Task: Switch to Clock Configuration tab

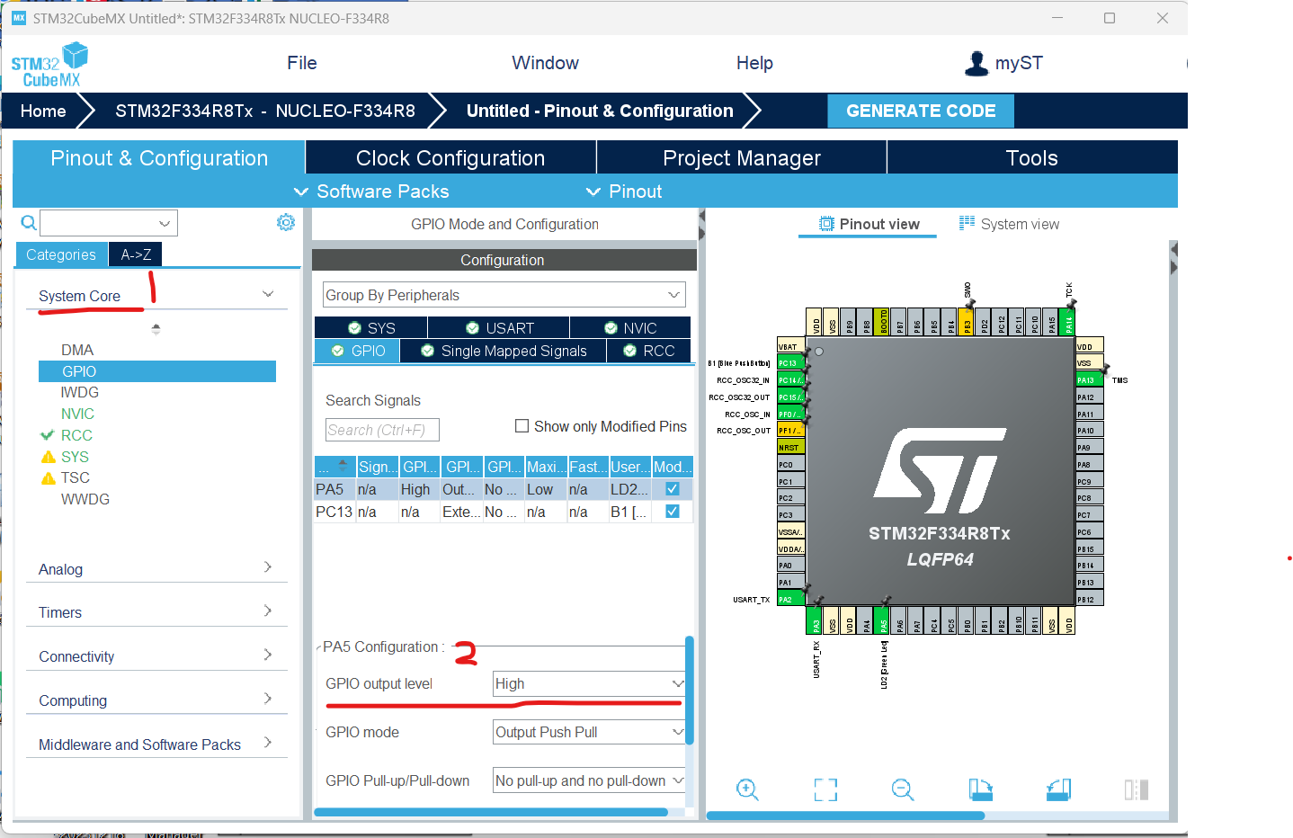Action: pos(450,158)
